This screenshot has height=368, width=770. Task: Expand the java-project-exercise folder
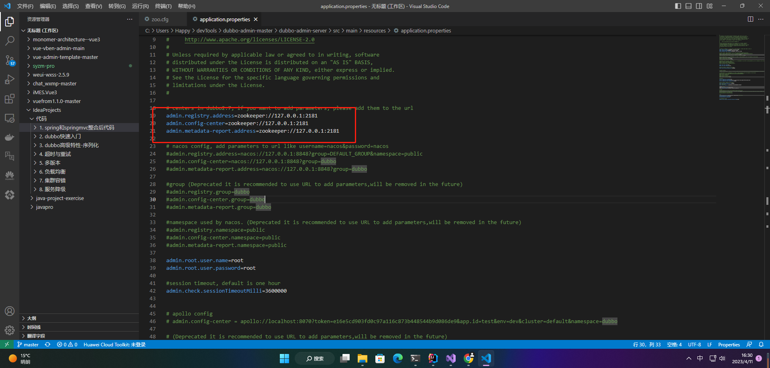click(59, 198)
